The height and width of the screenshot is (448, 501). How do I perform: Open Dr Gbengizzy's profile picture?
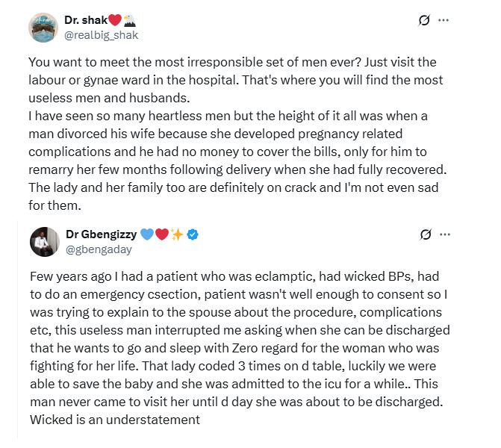click(x=44, y=241)
